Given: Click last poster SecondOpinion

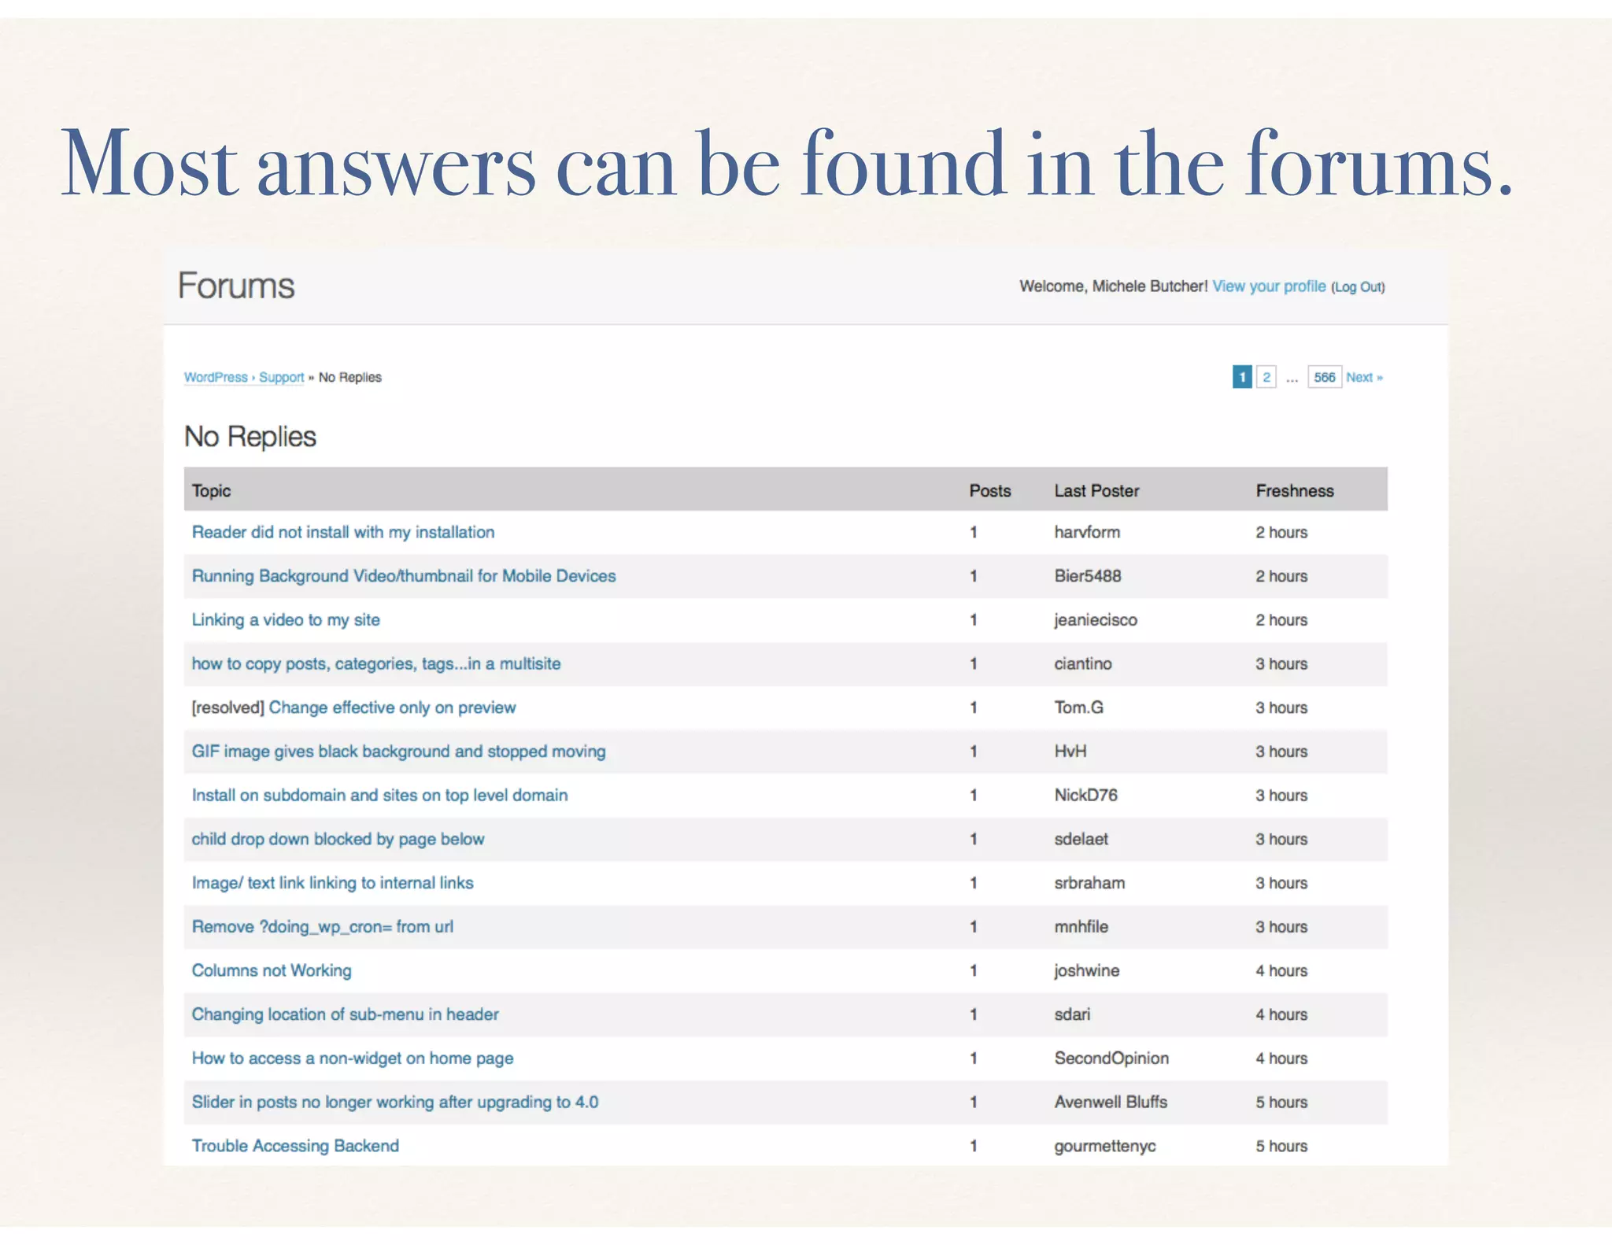Looking at the screenshot, I should [1111, 1058].
